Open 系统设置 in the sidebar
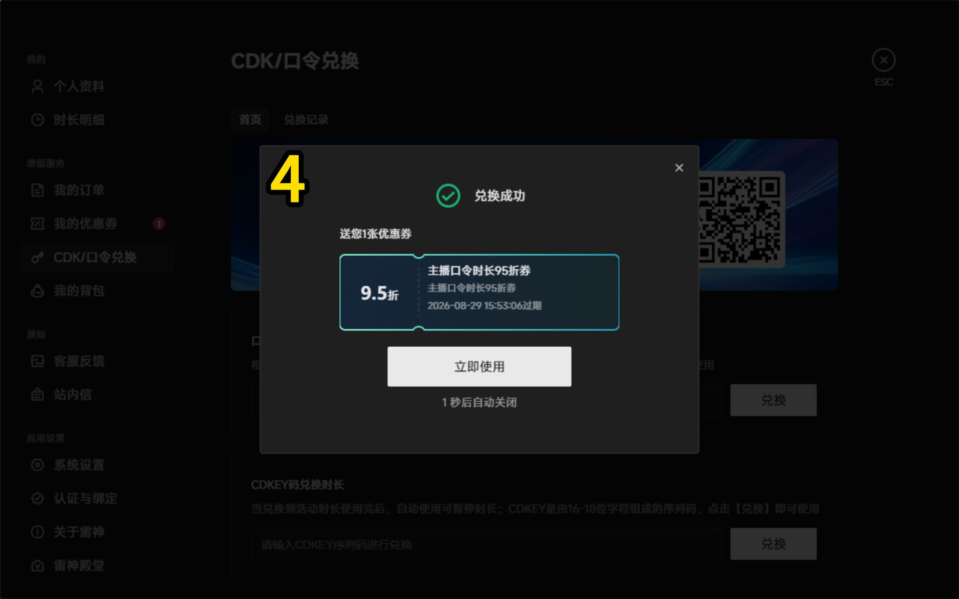Image resolution: width=959 pixels, height=599 pixels. 97,465
